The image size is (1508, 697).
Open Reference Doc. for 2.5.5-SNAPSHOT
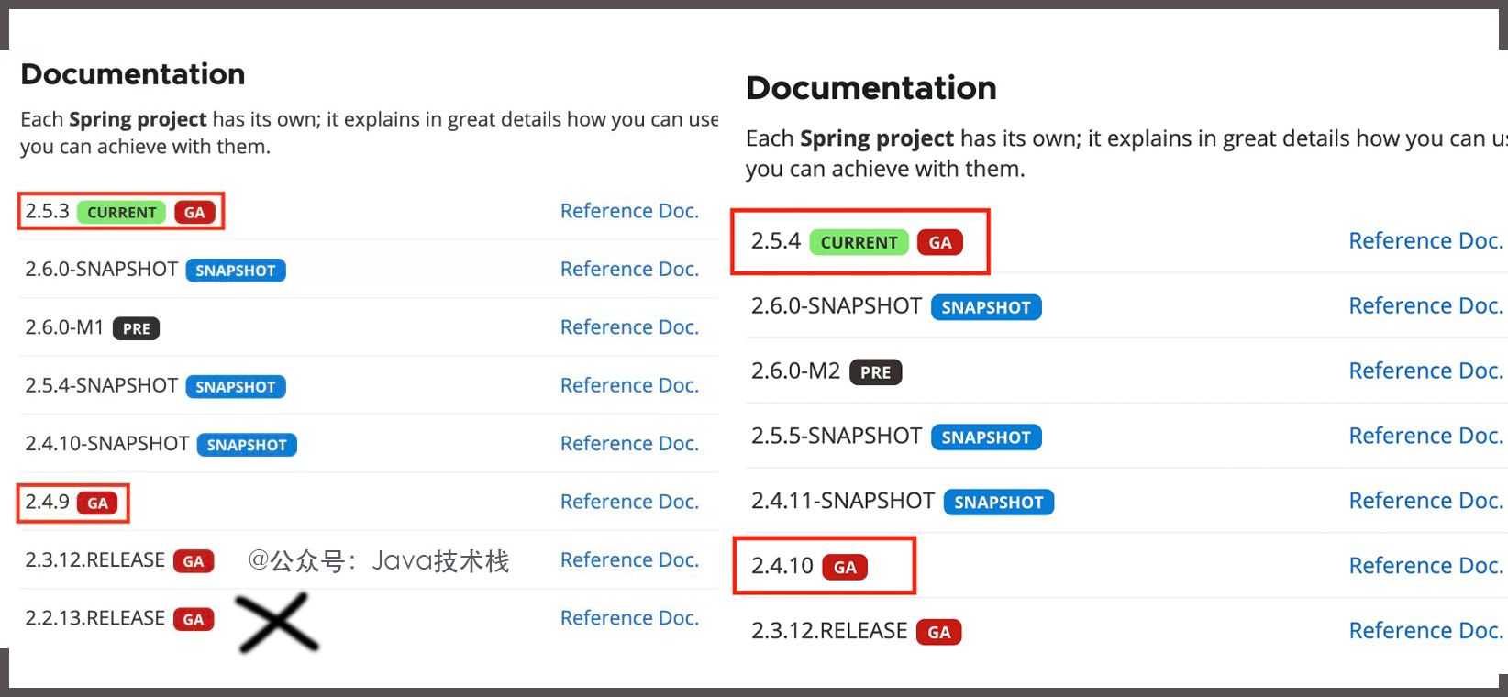tap(1425, 436)
